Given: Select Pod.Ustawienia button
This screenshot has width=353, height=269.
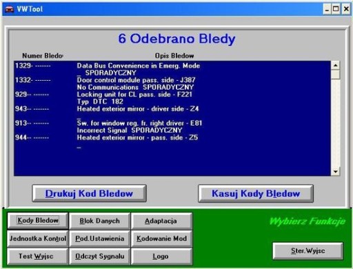Looking at the screenshot, I should tap(99, 239).
